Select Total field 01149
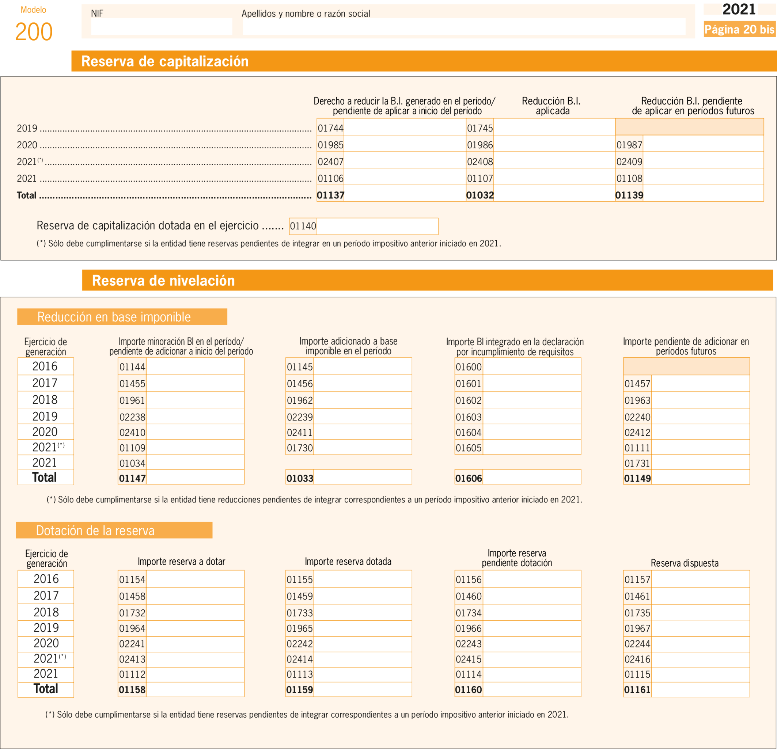777x749 pixels. point(701,477)
